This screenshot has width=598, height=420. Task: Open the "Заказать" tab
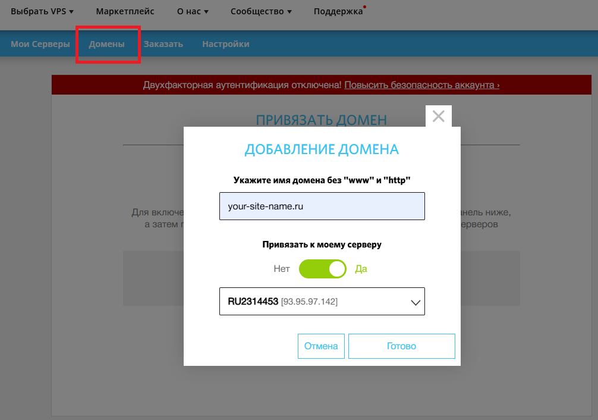point(163,43)
